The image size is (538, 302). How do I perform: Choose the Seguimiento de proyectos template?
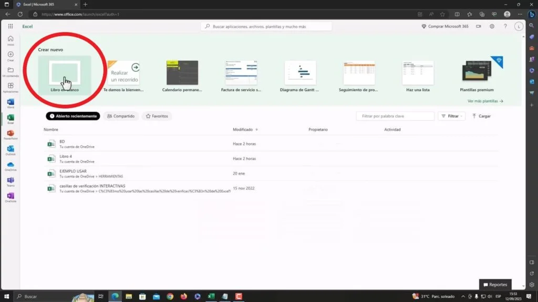pyautogui.click(x=358, y=75)
